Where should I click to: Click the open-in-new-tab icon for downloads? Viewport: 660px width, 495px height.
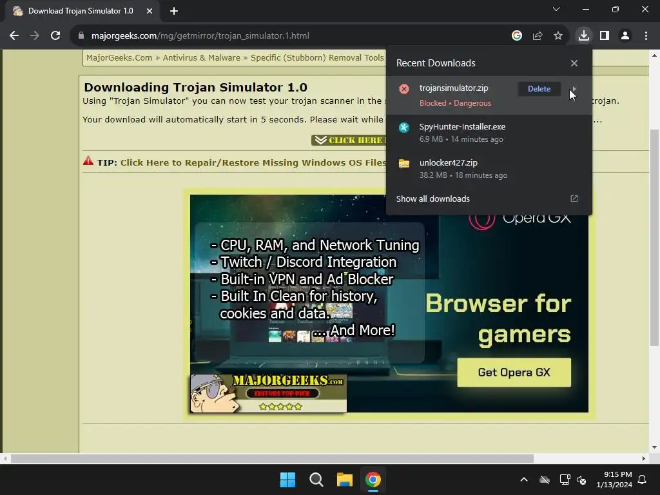click(574, 199)
